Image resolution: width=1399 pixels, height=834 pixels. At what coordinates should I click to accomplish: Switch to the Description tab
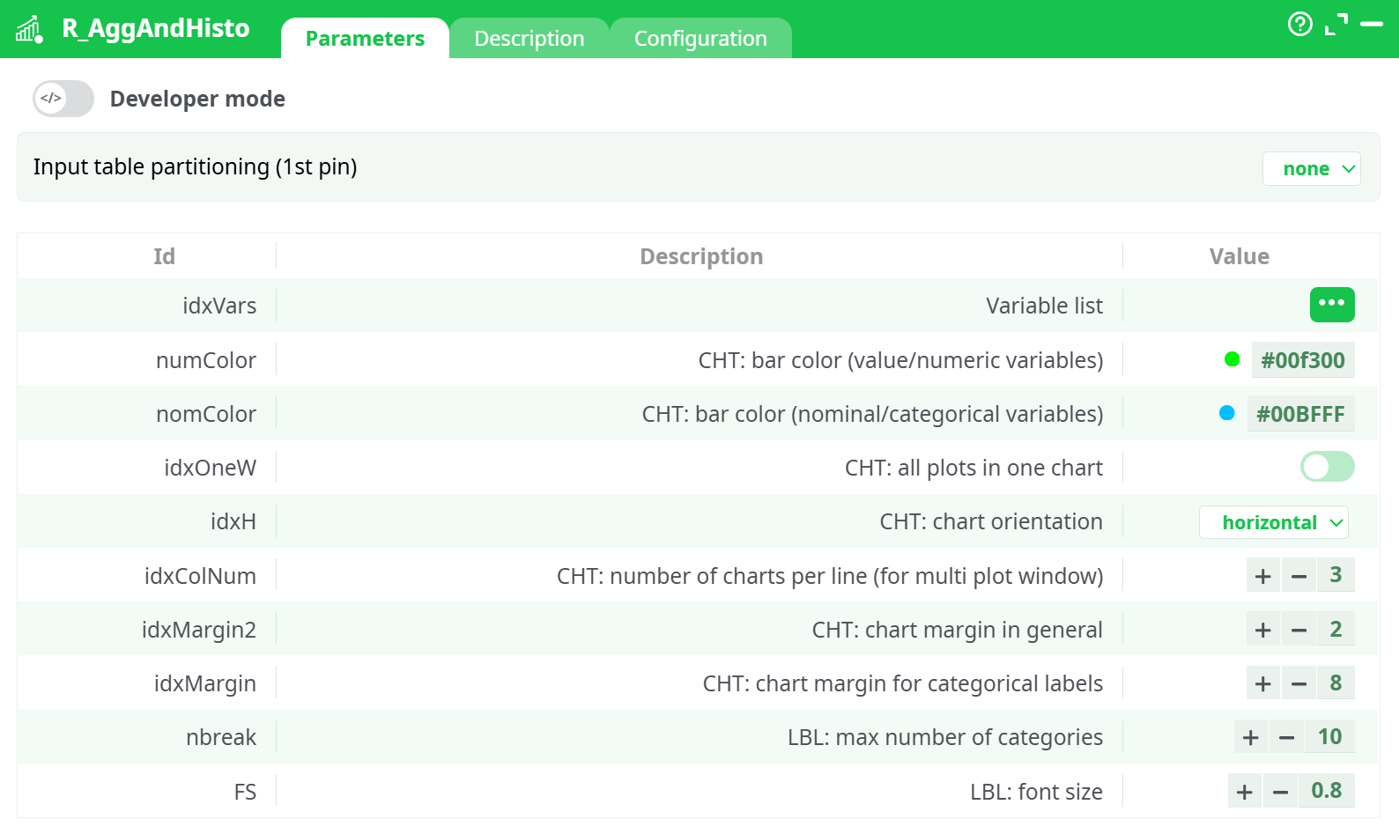tap(529, 39)
